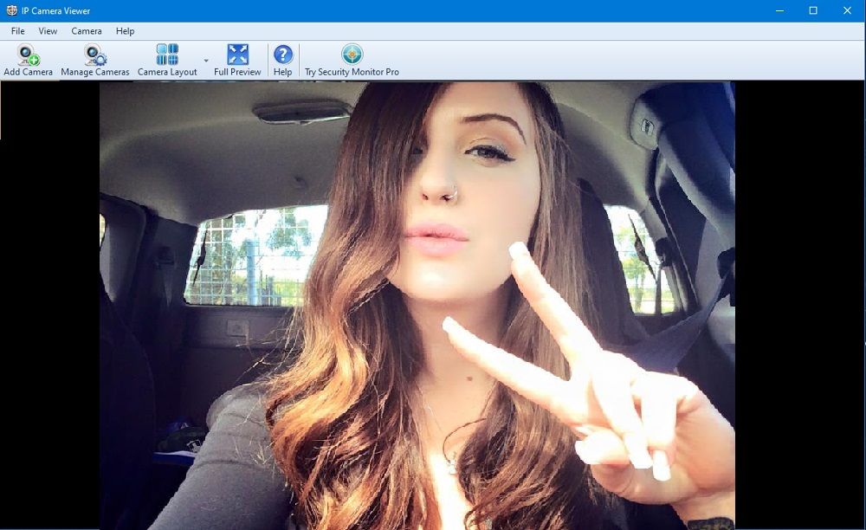Open the Help menu in the menu bar
Viewport: 866px width, 530px height.
[126, 31]
